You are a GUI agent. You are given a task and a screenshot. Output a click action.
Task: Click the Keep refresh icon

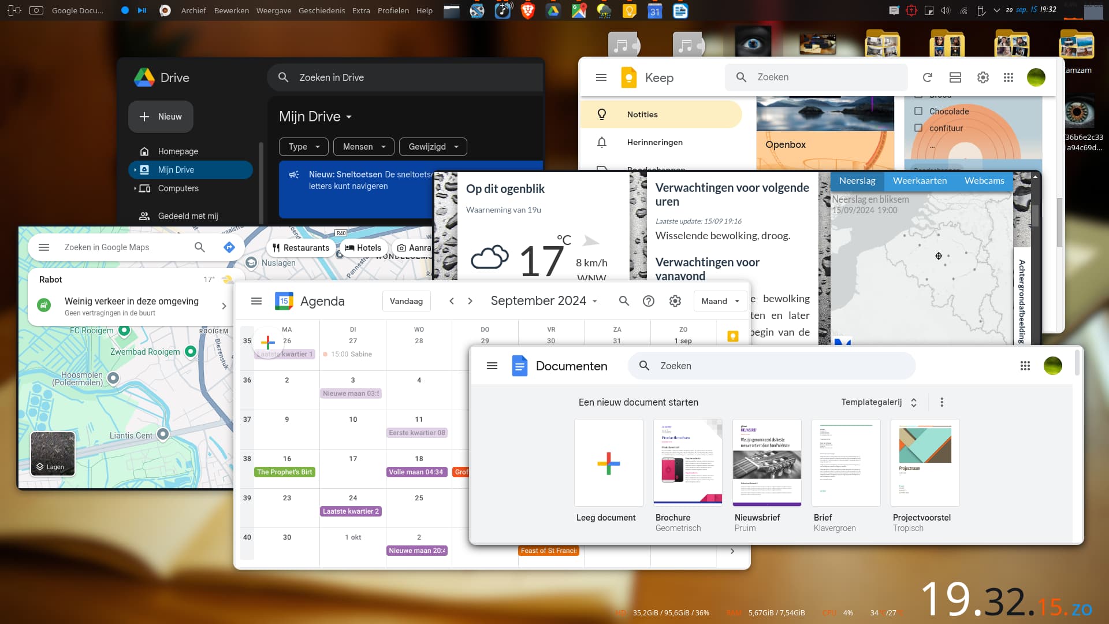[x=928, y=77]
